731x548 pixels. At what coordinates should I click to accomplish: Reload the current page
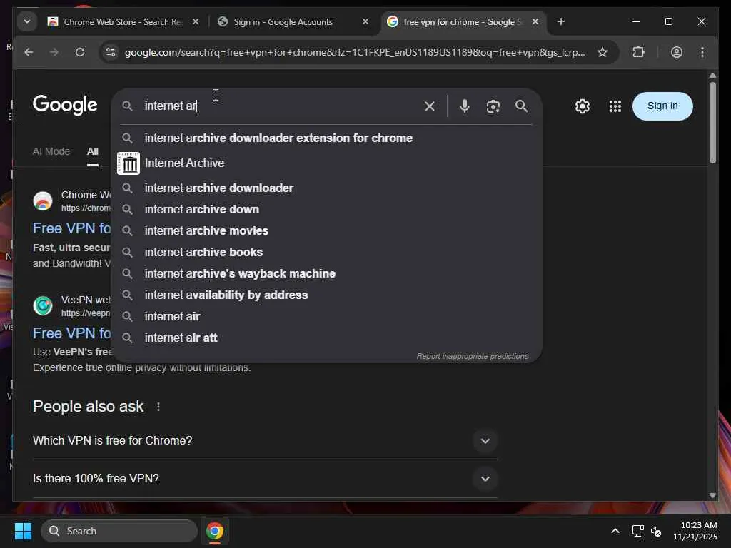pyautogui.click(x=80, y=52)
